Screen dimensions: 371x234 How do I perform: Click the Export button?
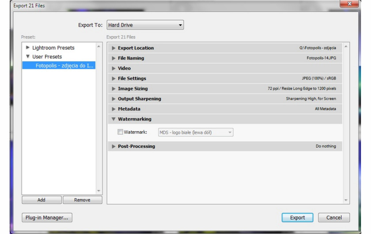tap(297, 218)
